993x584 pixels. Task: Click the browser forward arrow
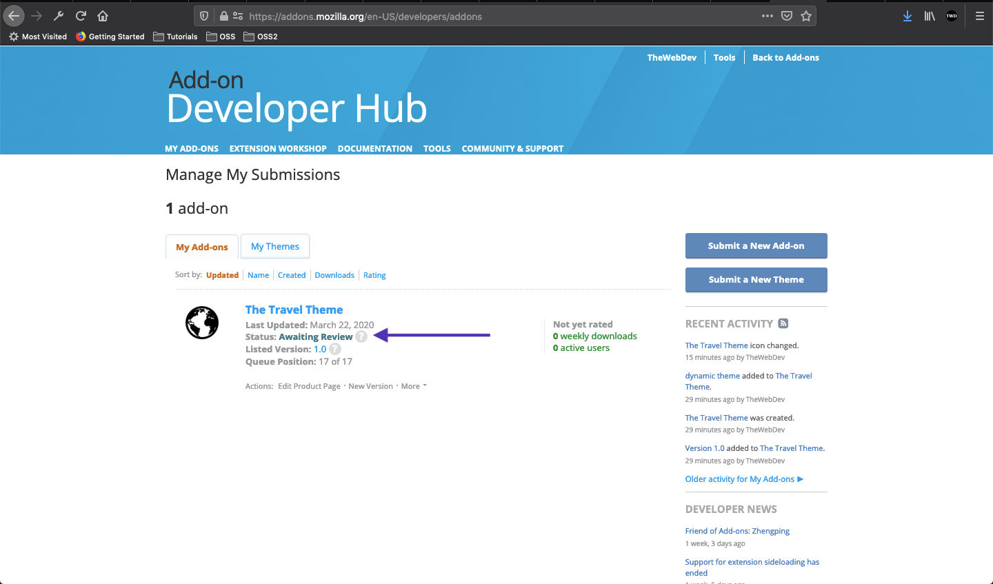click(x=37, y=16)
